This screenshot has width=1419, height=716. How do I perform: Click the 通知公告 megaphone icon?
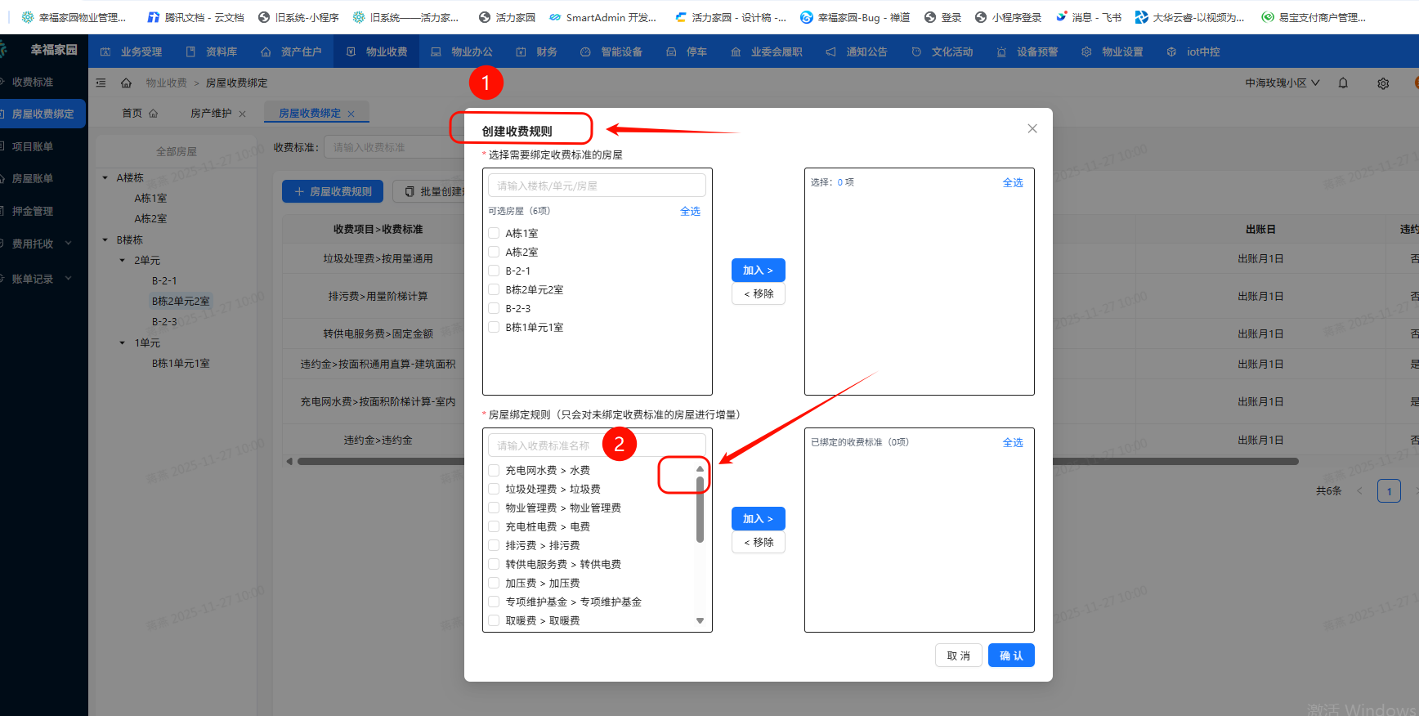tap(830, 51)
